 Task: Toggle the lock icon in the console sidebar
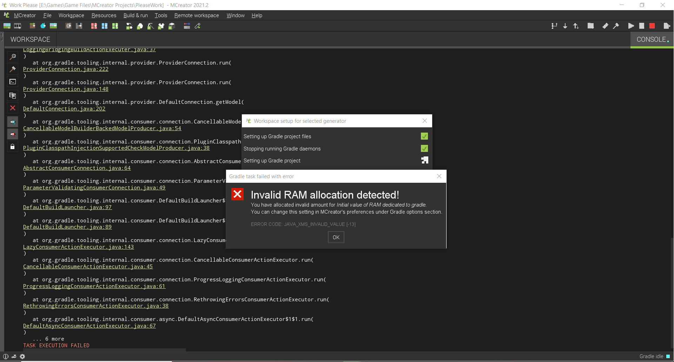pos(13,146)
